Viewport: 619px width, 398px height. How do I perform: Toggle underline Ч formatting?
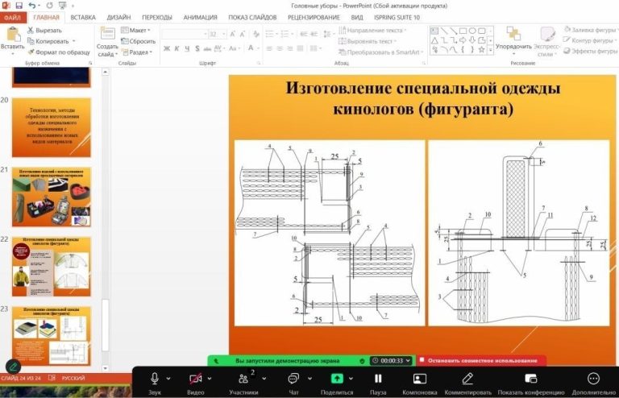(x=187, y=48)
